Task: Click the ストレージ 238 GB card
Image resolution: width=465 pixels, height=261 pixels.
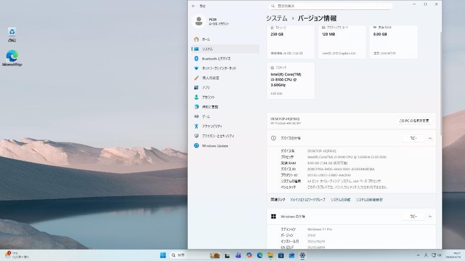Action: [291, 42]
